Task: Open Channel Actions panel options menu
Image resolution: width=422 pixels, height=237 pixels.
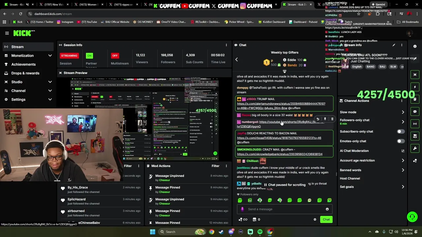Action: pyautogui.click(x=402, y=101)
